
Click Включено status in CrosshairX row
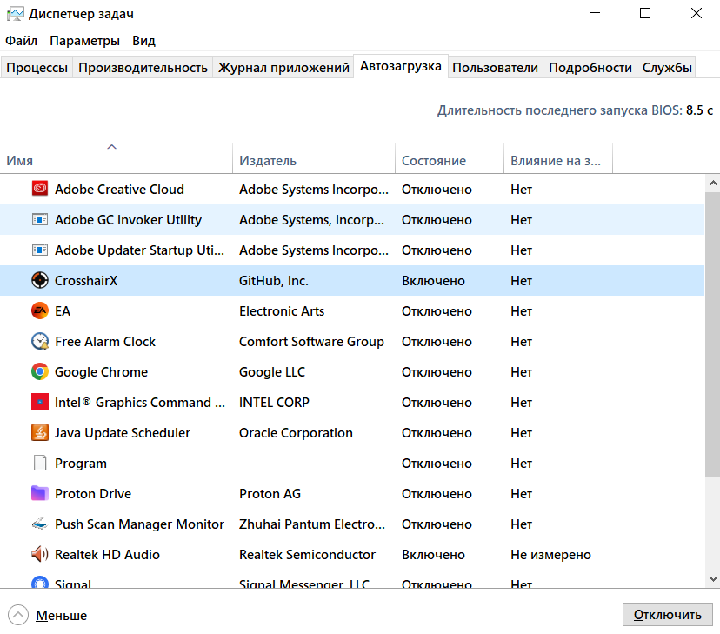coord(433,281)
